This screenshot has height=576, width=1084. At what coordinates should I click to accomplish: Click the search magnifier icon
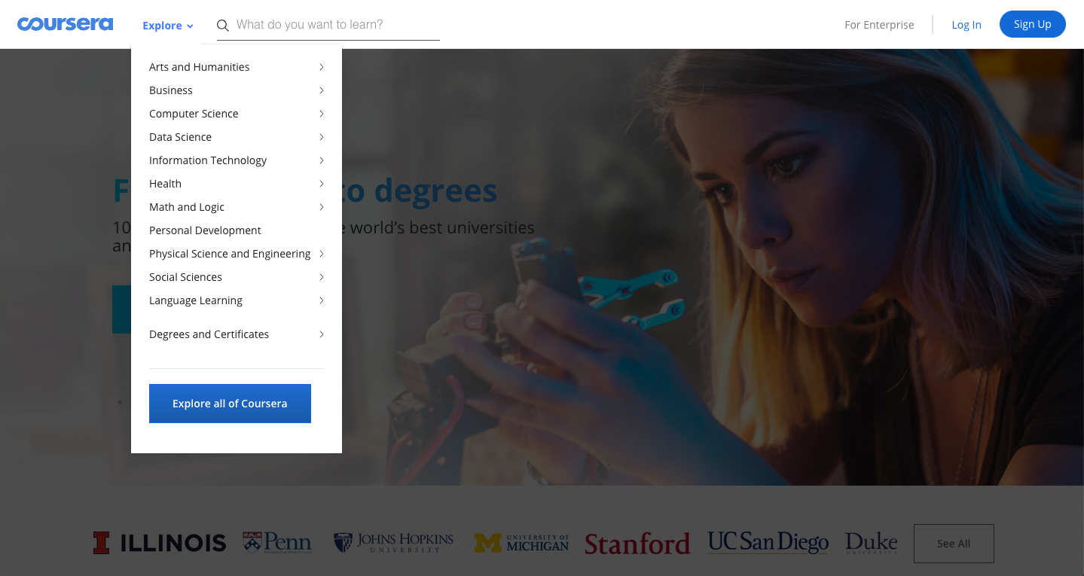[223, 26]
